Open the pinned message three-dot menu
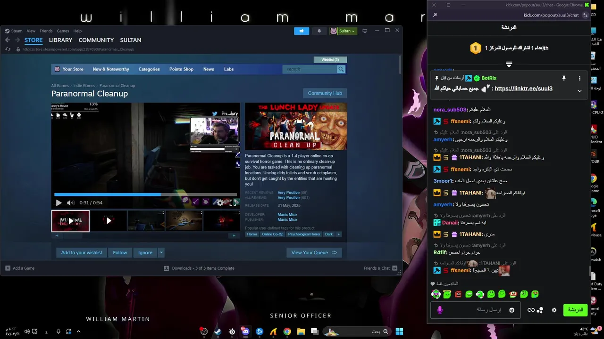Image resolution: width=604 pixels, height=339 pixels. (579, 78)
